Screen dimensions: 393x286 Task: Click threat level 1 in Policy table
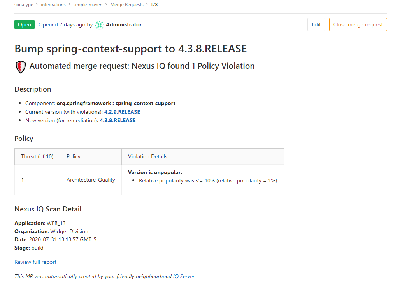coord(23,180)
